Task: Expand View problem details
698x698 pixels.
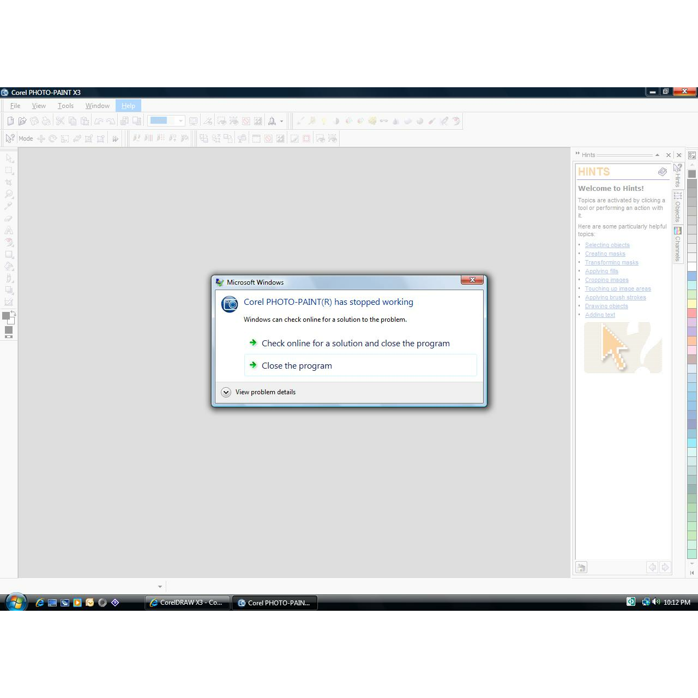Action: [x=258, y=392]
